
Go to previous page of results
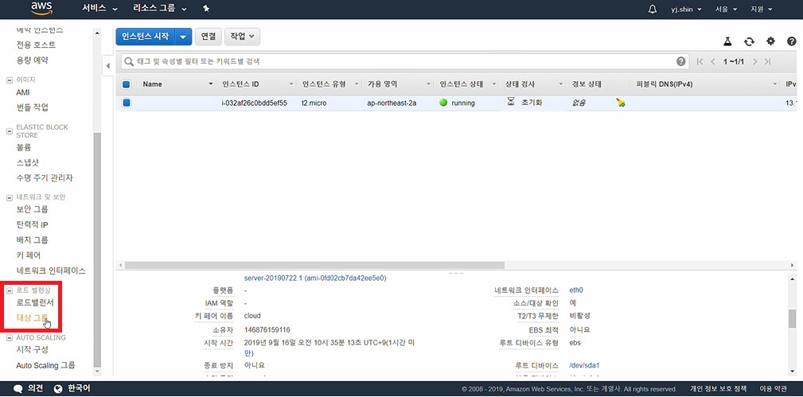[x=712, y=61]
